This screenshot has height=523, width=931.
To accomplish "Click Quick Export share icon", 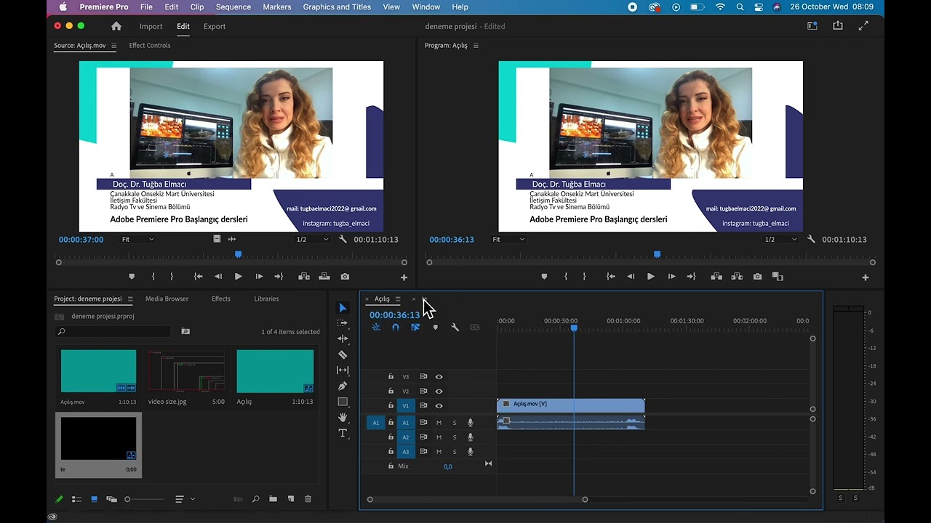I will coord(838,25).
